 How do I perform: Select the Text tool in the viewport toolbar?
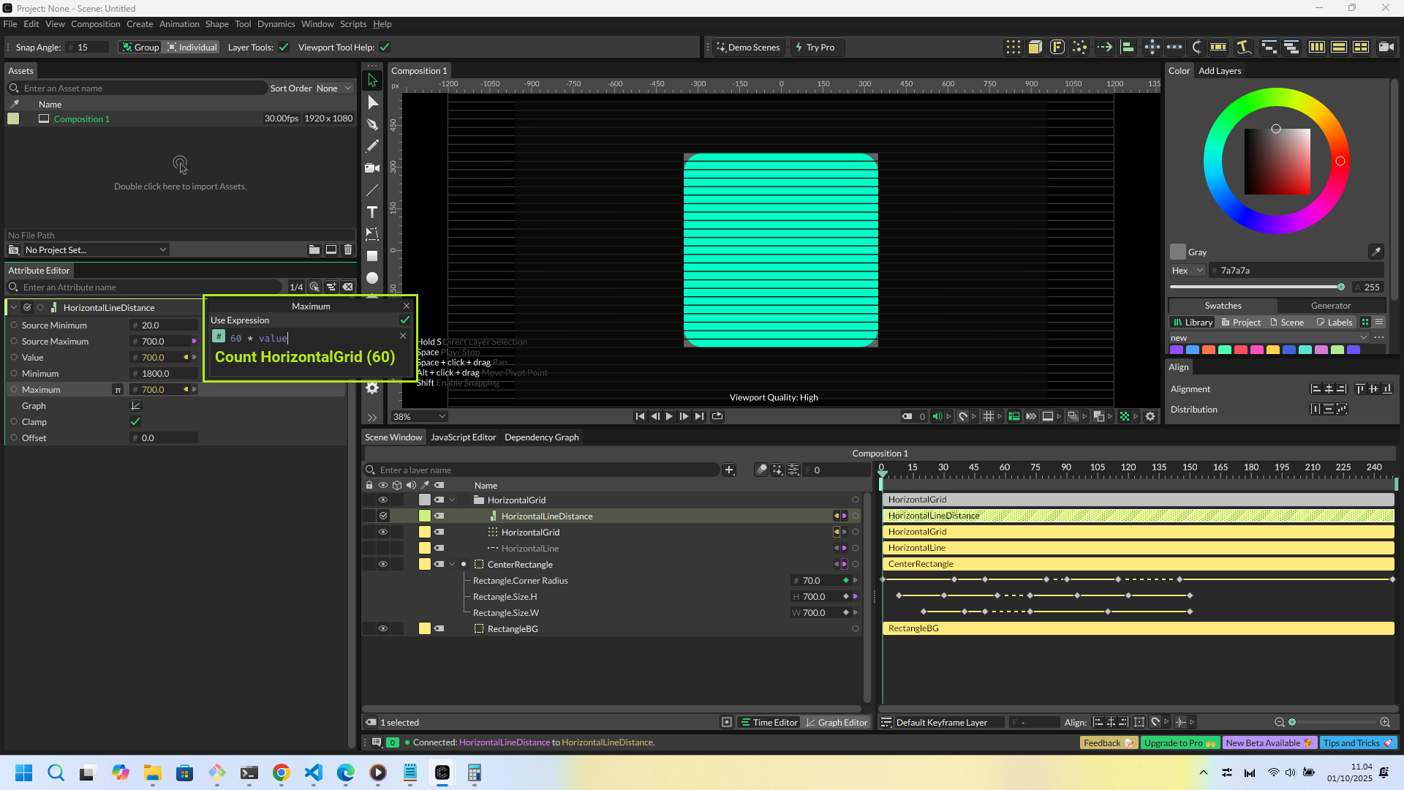click(x=372, y=212)
